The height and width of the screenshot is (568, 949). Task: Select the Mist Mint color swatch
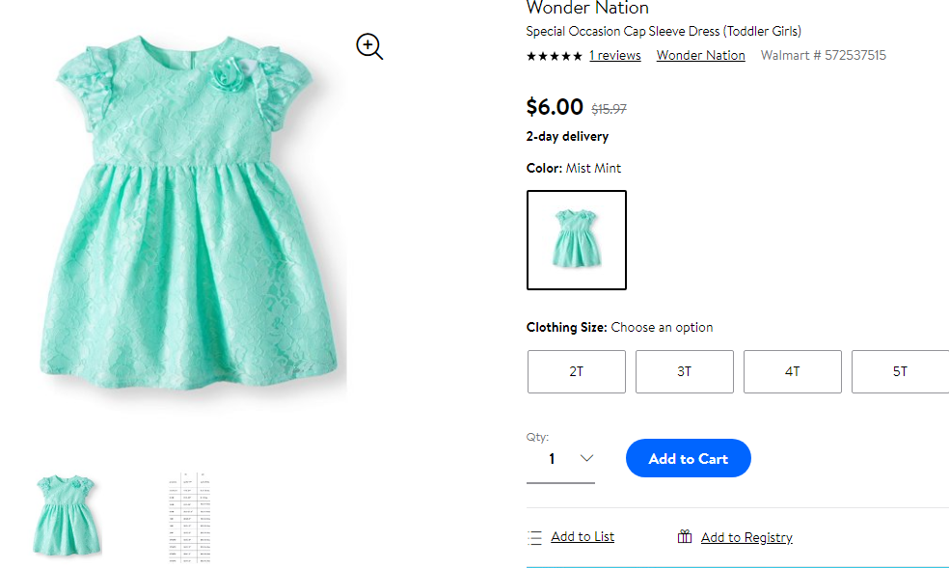click(576, 239)
